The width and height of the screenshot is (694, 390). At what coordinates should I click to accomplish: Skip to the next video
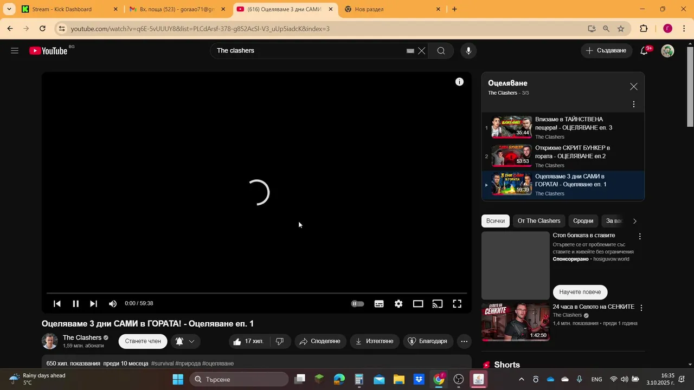point(93,304)
